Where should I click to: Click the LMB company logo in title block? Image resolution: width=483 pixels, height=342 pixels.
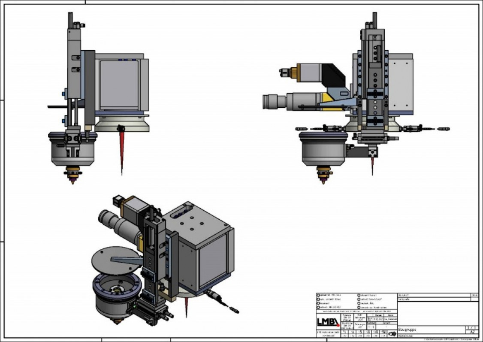(x=329, y=322)
